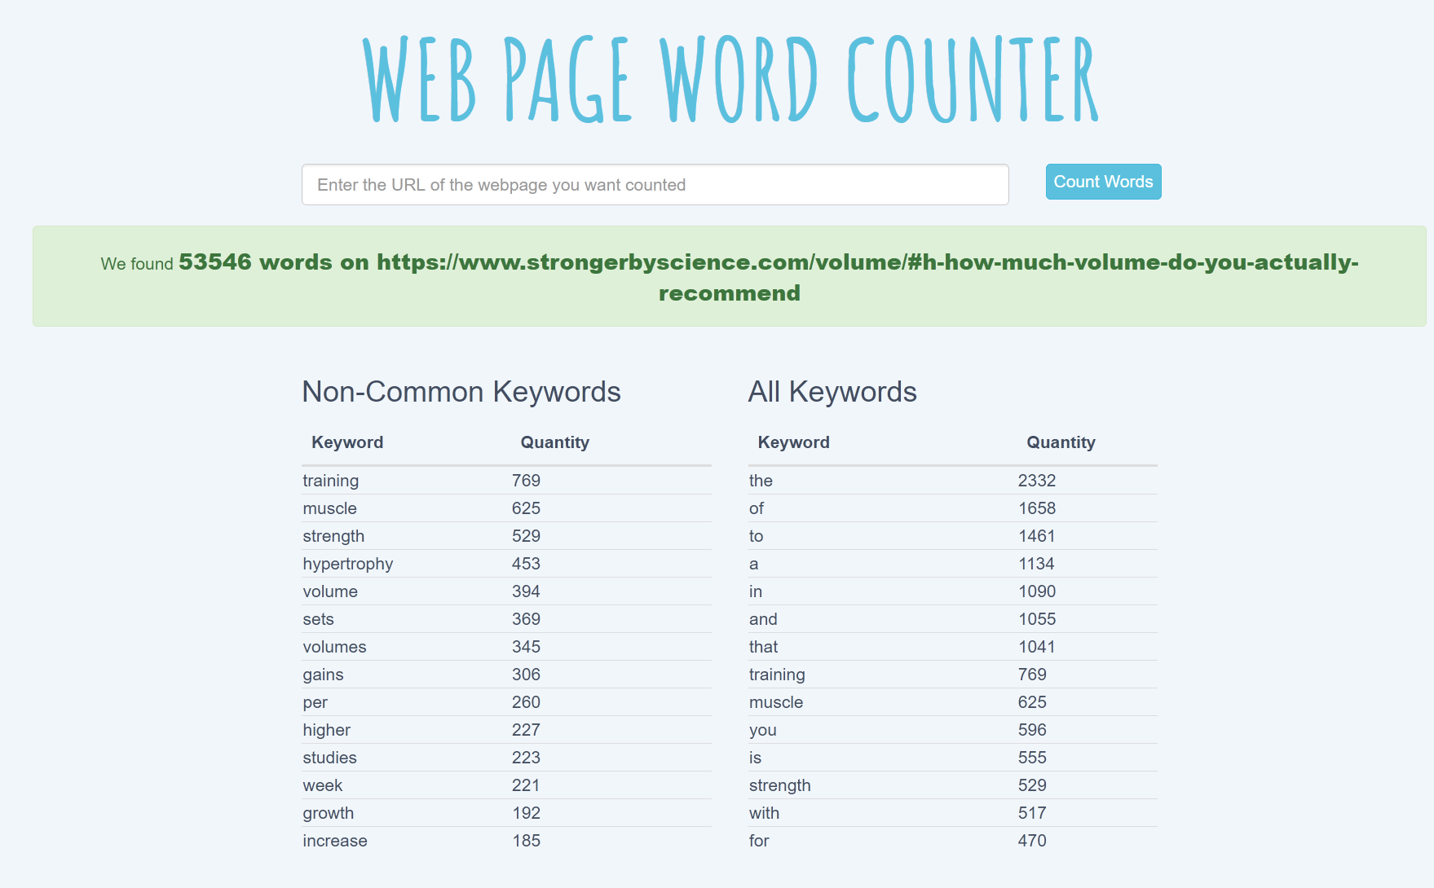Click the All Keywords heading
1434x888 pixels.
(832, 392)
